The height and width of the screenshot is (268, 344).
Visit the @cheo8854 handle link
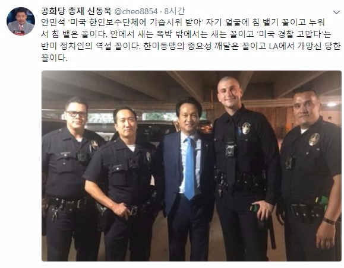click(x=136, y=11)
